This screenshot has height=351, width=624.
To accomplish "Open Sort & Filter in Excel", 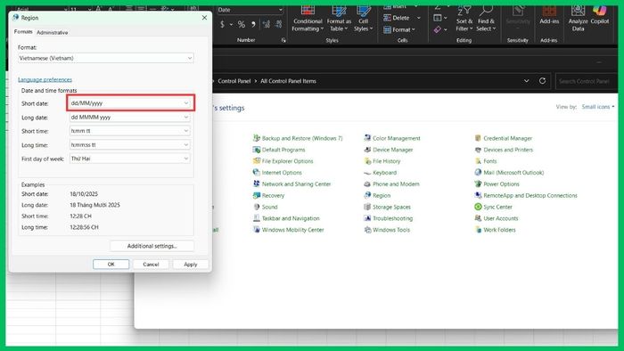I will [464, 19].
